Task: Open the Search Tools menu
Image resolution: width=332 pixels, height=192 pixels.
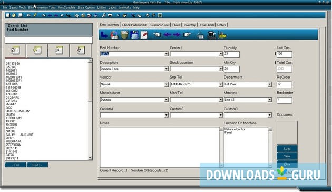Action: pyautogui.click(x=17, y=7)
